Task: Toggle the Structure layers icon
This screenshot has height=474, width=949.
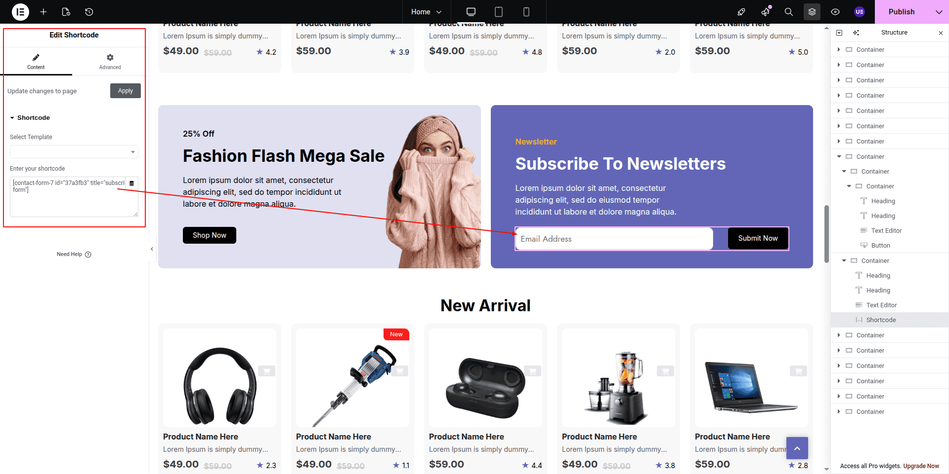Action: point(812,12)
